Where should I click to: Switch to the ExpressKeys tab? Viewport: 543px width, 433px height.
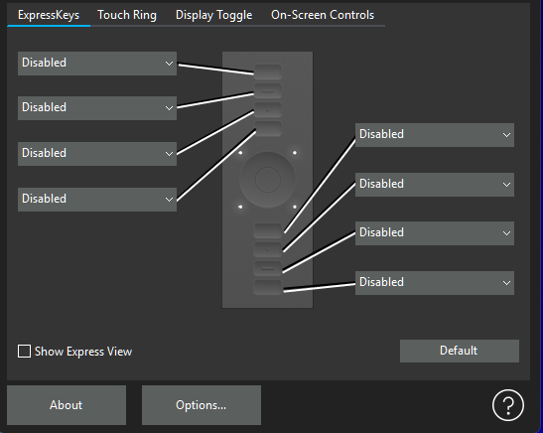click(x=49, y=15)
